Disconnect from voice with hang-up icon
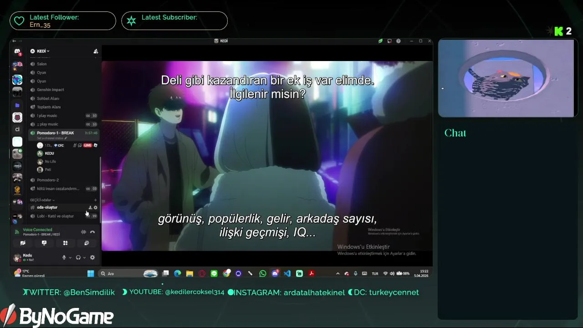Image resolution: width=583 pixels, height=328 pixels. coord(92,232)
